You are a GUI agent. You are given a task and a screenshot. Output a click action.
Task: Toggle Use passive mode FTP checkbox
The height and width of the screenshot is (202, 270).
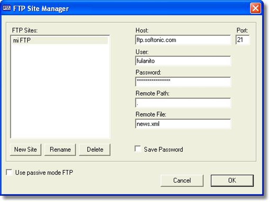pos(9,172)
